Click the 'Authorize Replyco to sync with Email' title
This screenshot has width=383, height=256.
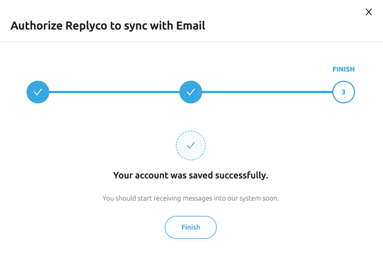tap(108, 26)
